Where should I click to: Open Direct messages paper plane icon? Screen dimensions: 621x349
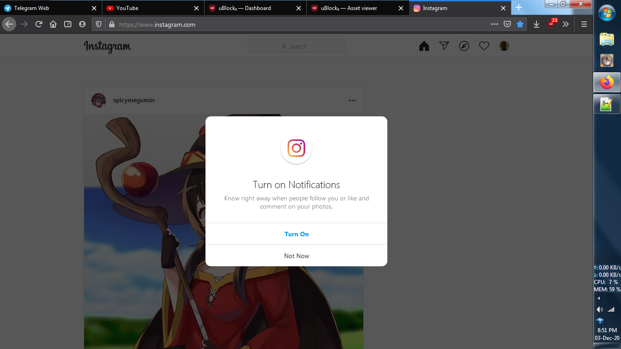tap(444, 45)
